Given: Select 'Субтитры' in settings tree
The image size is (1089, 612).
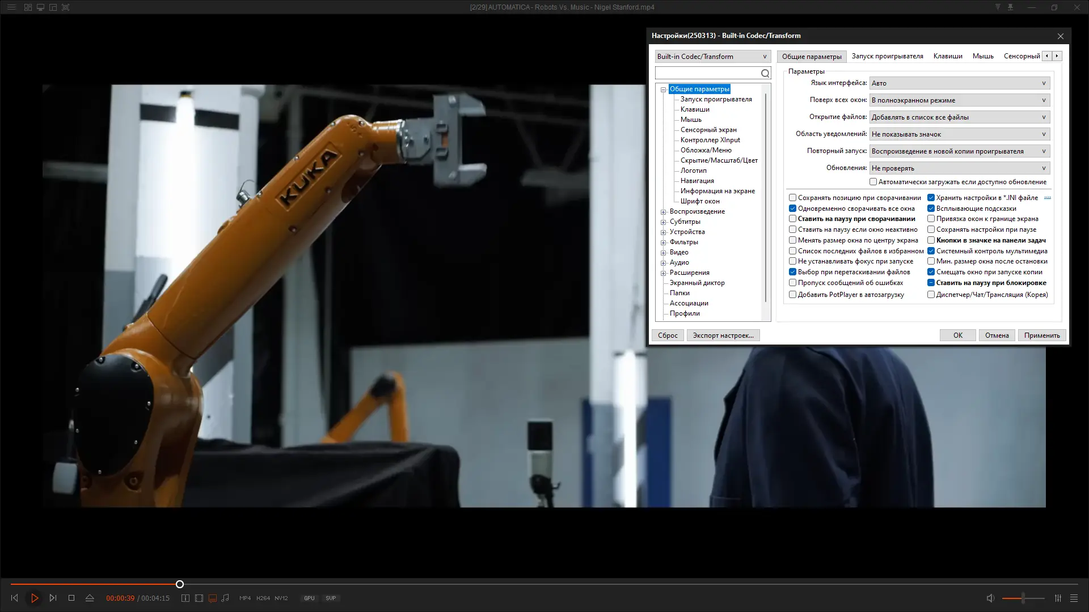Looking at the screenshot, I should click(685, 222).
